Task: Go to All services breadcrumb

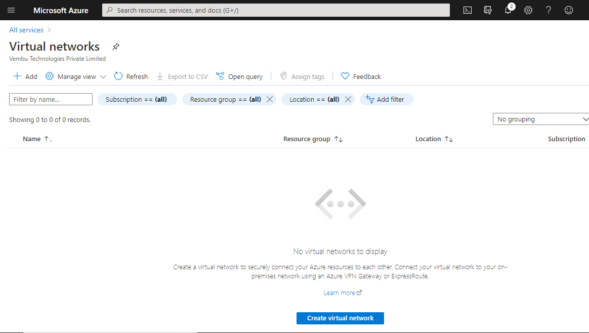Action: (26, 30)
